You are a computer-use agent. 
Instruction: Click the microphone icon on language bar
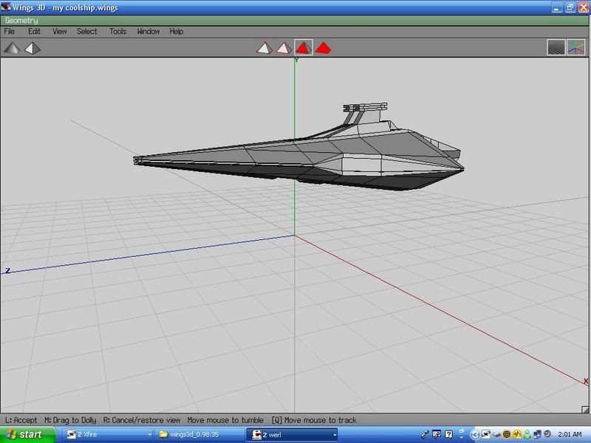[x=425, y=434]
